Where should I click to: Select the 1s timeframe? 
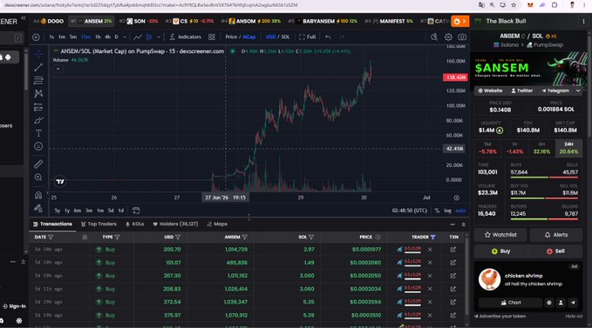click(51, 37)
